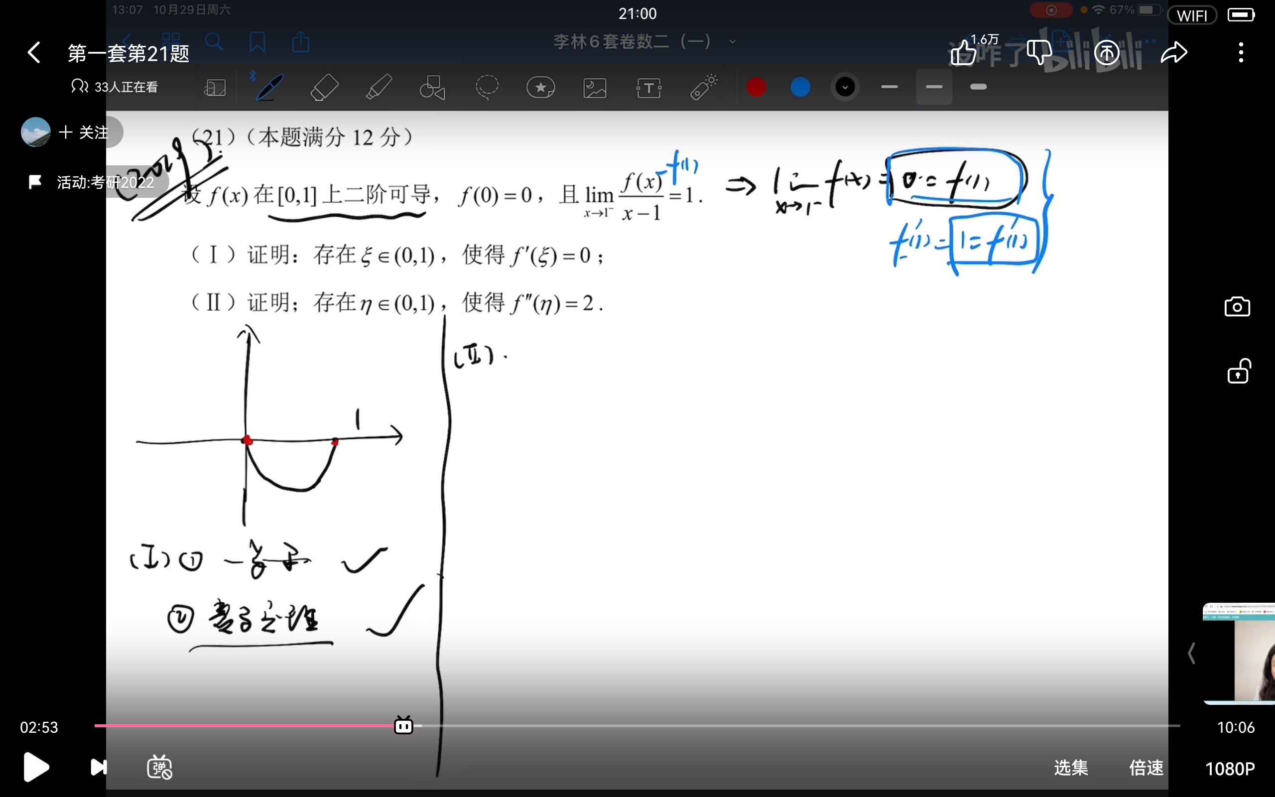The width and height of the screenshot is (1275, 797).
Task: Toggle the screen lock icon
Action: click(x=1238, y=372)
